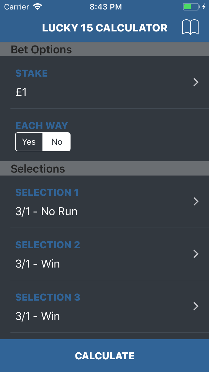The height and width of the screenshot is (372, 209).
Task: Tap the Wi-Fi status icon
Action: point(38,7)
